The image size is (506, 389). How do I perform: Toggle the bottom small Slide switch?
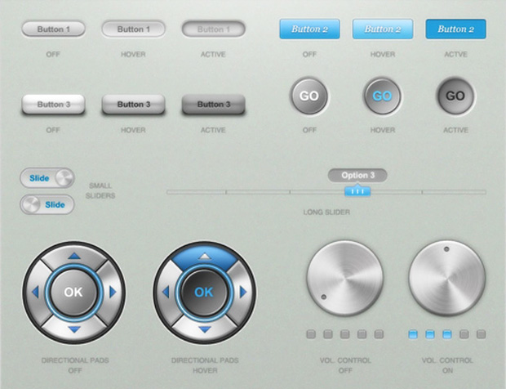click(47, 204)
